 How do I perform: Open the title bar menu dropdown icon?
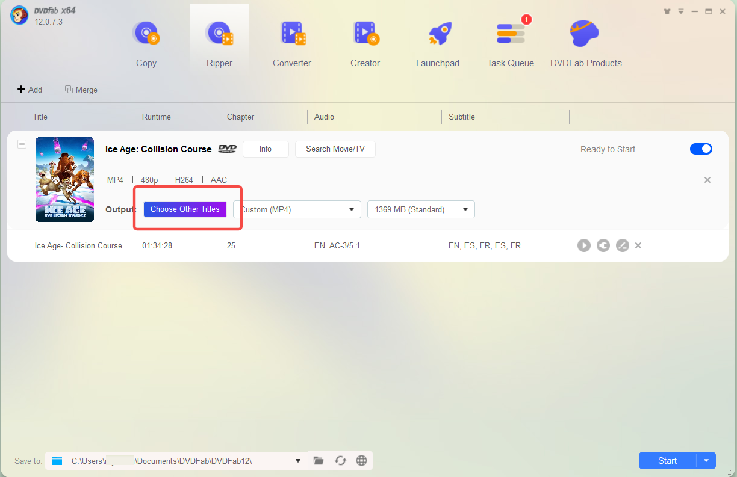click(681, 11)
